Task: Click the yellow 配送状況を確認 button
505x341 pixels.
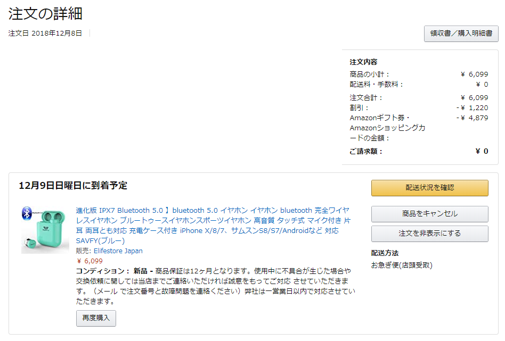Action: pos(430,188)
